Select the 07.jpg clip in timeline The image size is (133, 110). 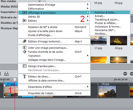11,90
